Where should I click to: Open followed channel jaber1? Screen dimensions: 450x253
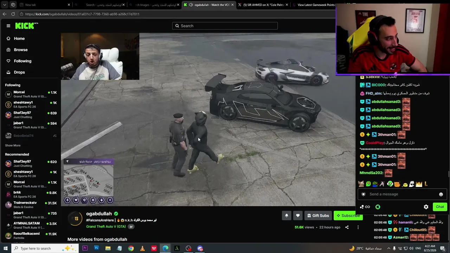(31, 125)
